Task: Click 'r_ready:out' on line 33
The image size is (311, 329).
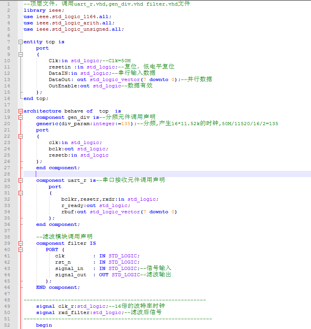Action: pyautogui.click(x=79, y=205)
